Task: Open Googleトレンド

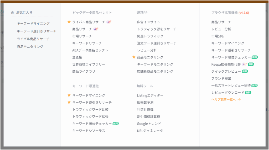Action: tap(149, 124)
